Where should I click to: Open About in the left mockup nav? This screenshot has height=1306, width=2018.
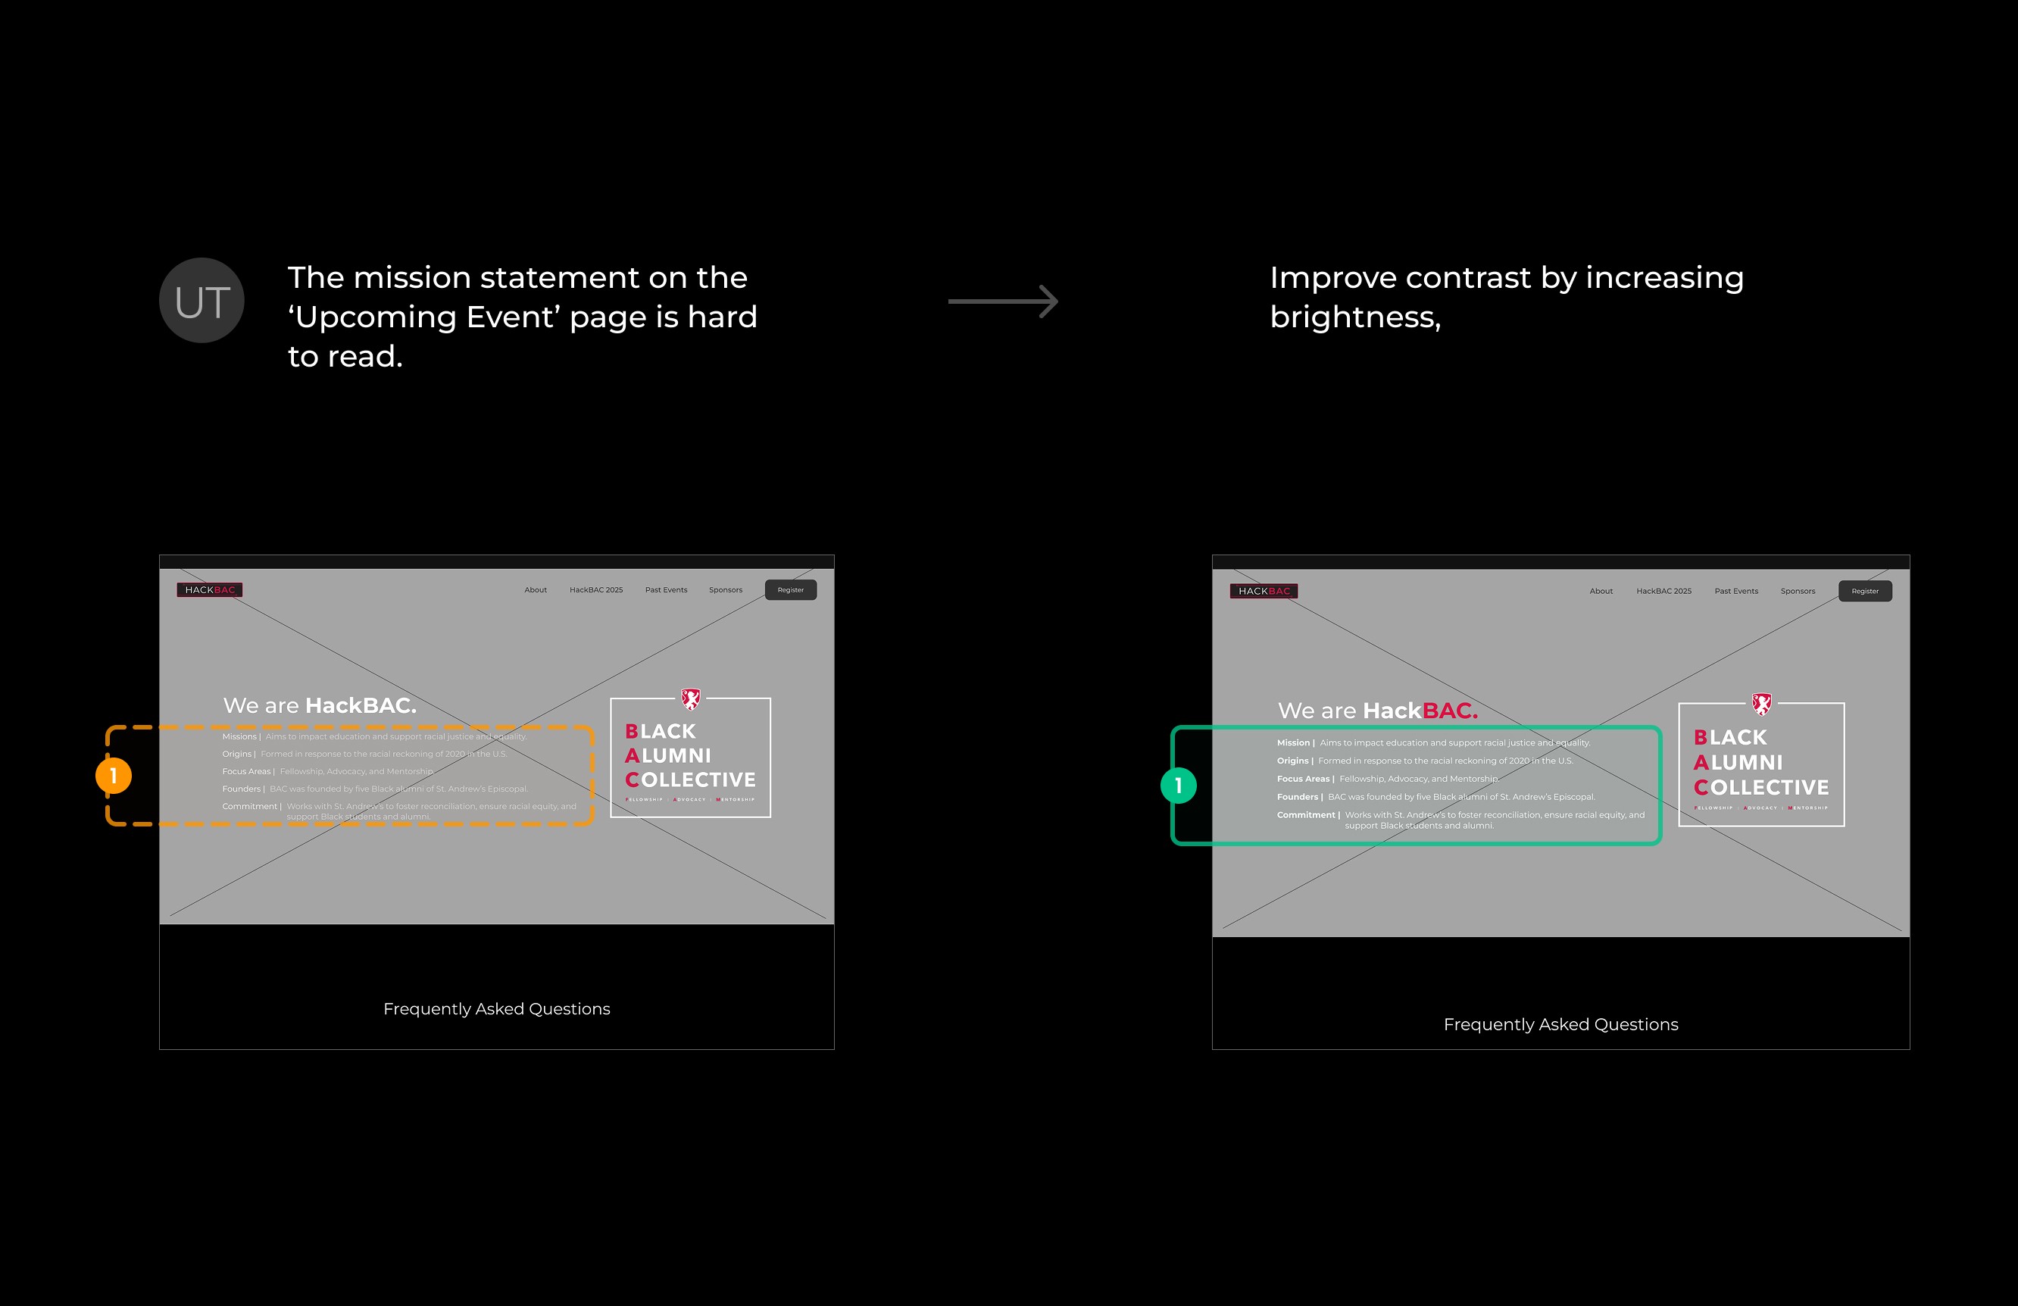pyautogui.click(x=535, y=590)
